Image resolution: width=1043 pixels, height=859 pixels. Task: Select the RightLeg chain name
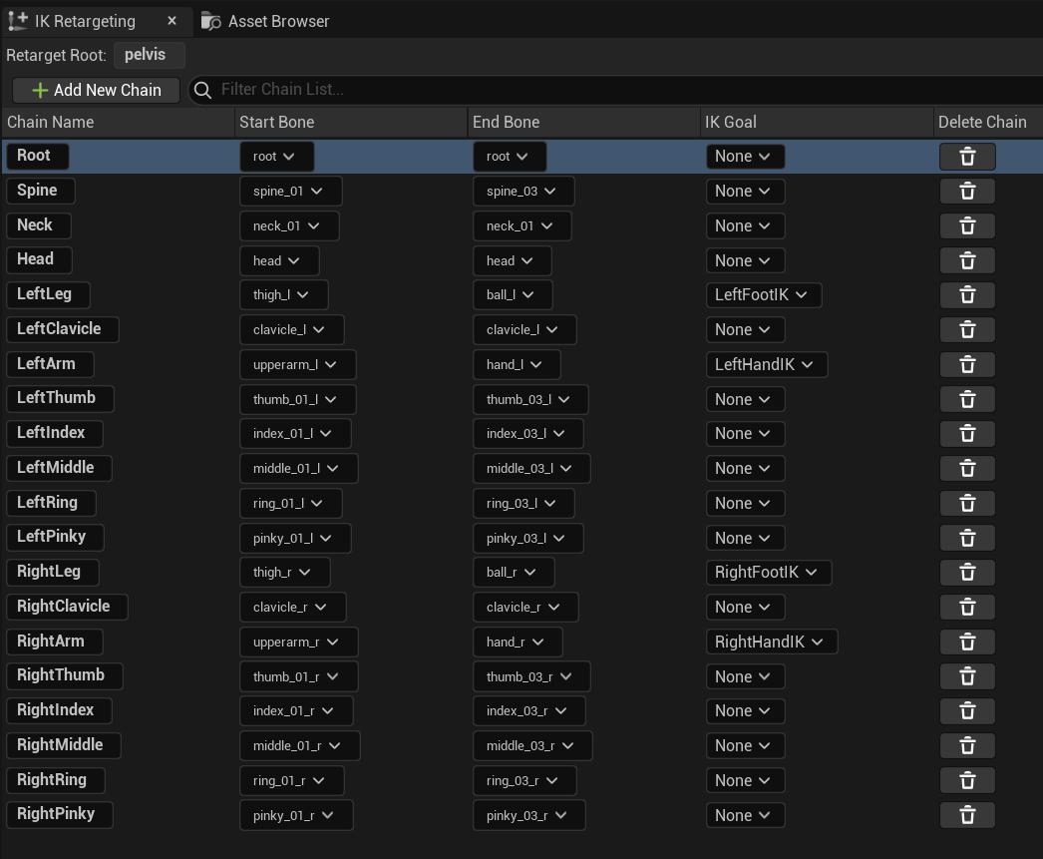(x=53, y=572)
